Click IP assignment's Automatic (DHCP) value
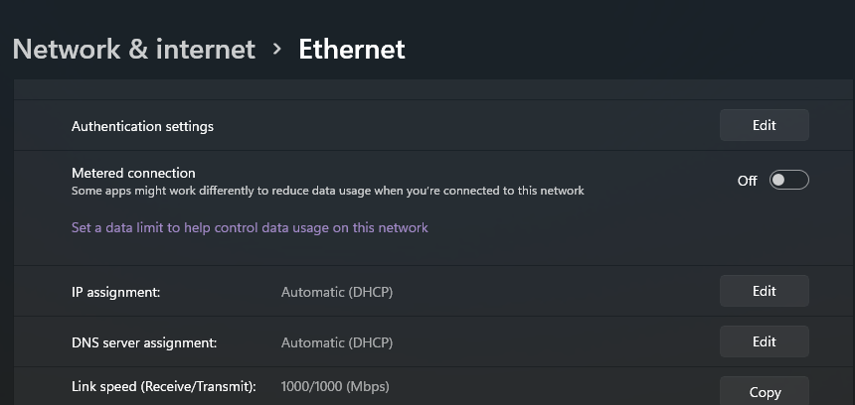This screenshot has height=405, width=855. pyautogui.click(x=336, y=292)
